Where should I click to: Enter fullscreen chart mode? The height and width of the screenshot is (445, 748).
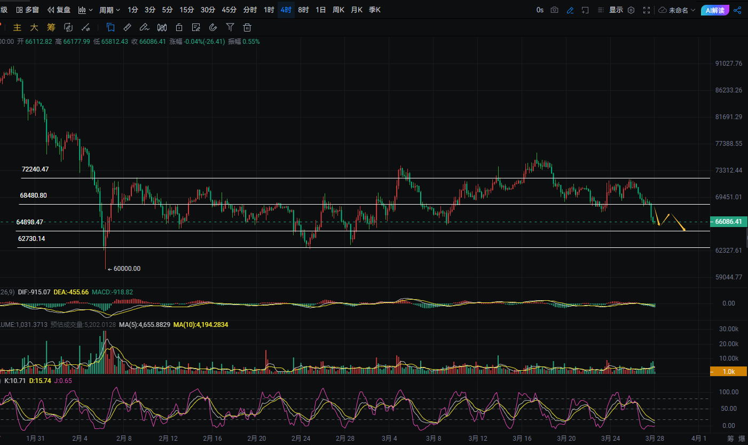[x=647, y=10]
